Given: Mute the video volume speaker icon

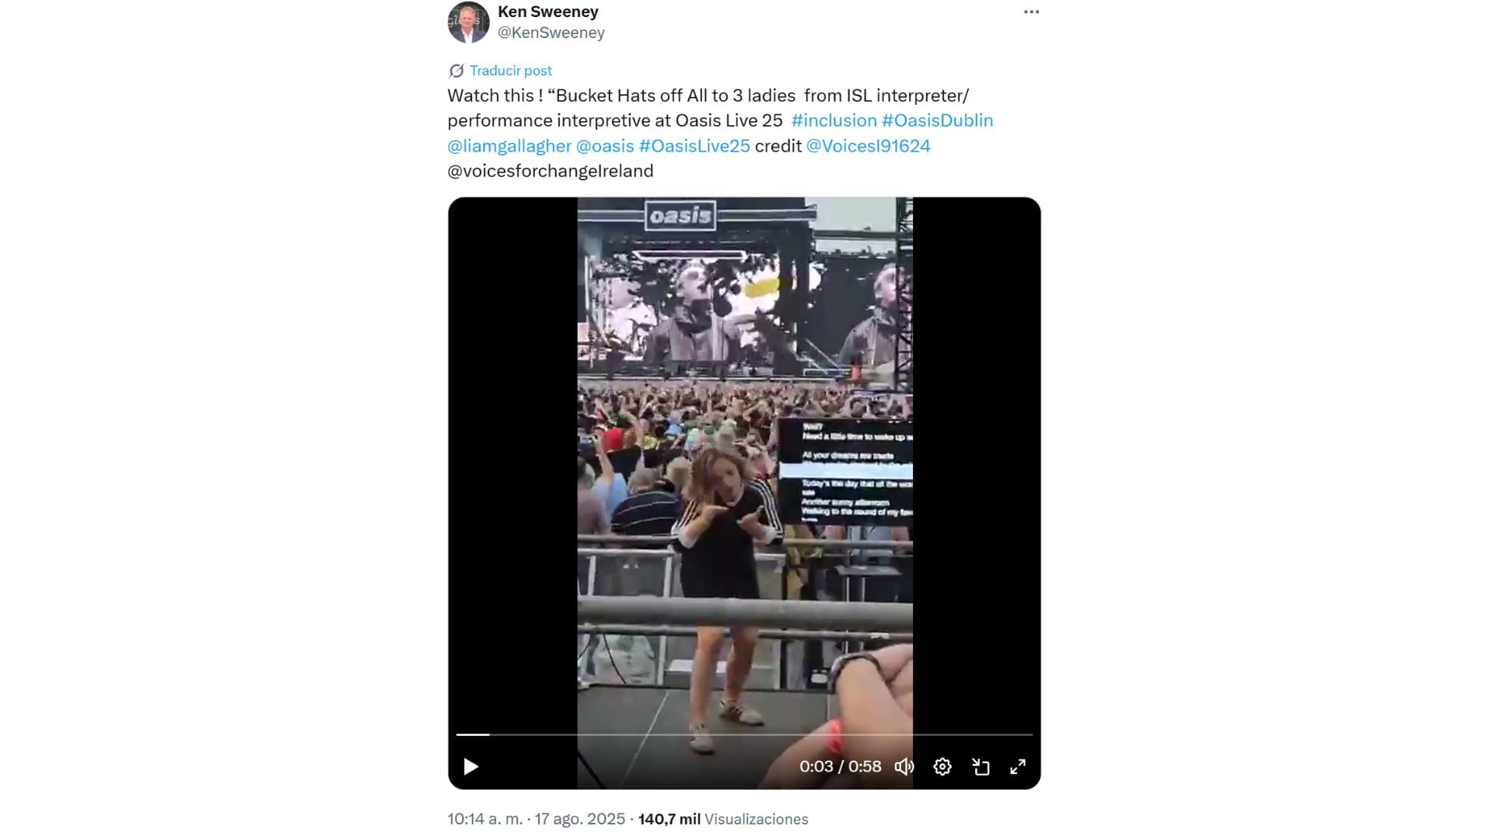Looking at the screenshot, I should 904,767.
